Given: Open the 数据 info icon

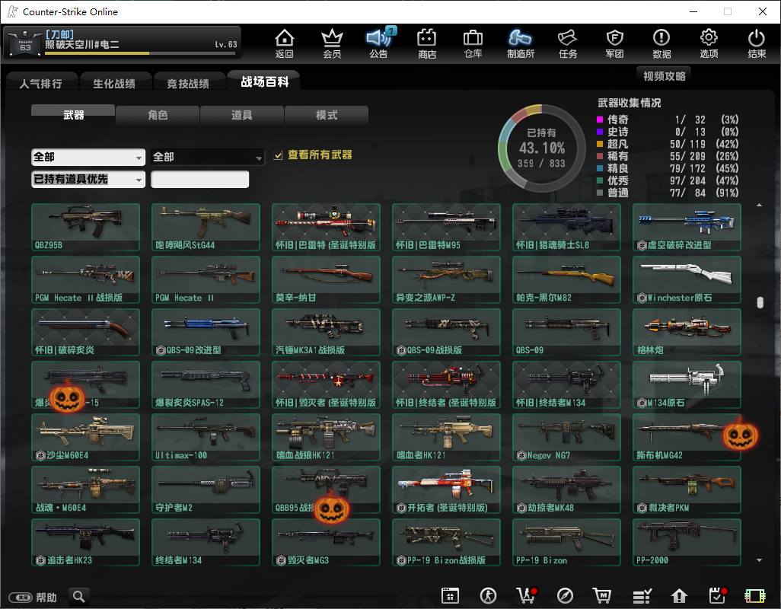Looking at the screenshot, I should (661, 43).
